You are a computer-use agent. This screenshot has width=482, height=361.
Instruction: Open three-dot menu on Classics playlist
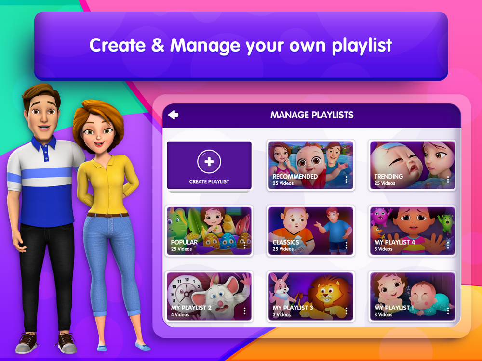[x=346, y=245]
